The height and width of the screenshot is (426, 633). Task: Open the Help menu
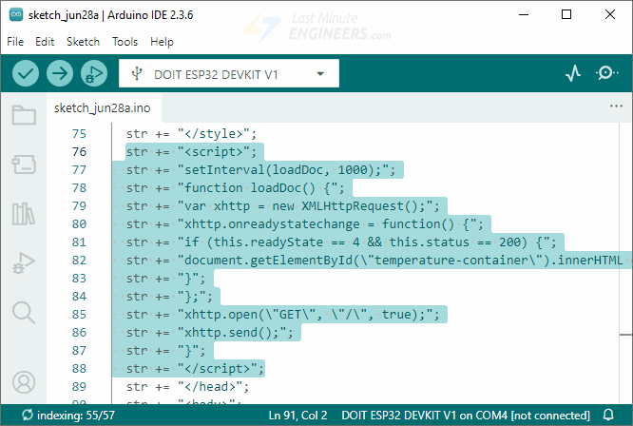162,42
